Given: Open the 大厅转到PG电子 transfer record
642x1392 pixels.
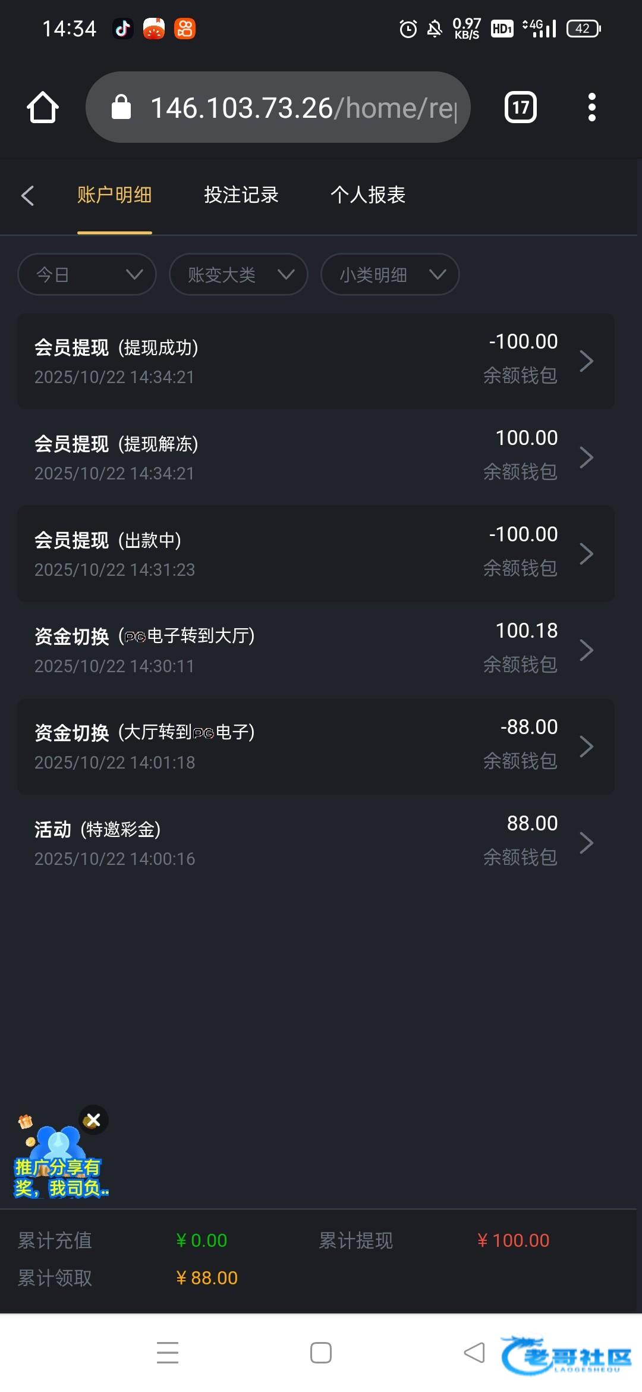Looking at the screenshot, I should point(316,747).
